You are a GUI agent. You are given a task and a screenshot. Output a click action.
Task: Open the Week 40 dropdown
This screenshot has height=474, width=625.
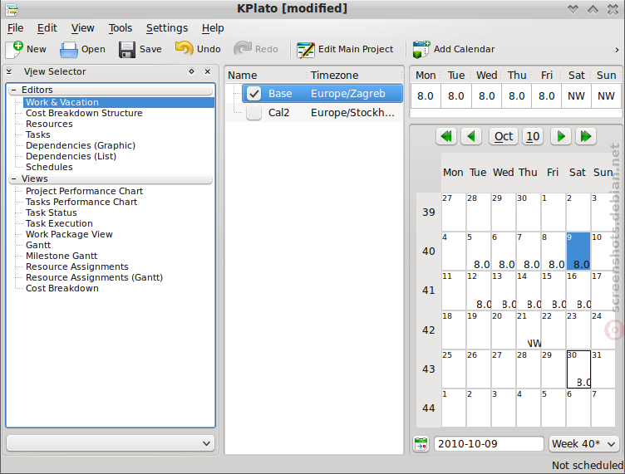(x=584, y=444)
